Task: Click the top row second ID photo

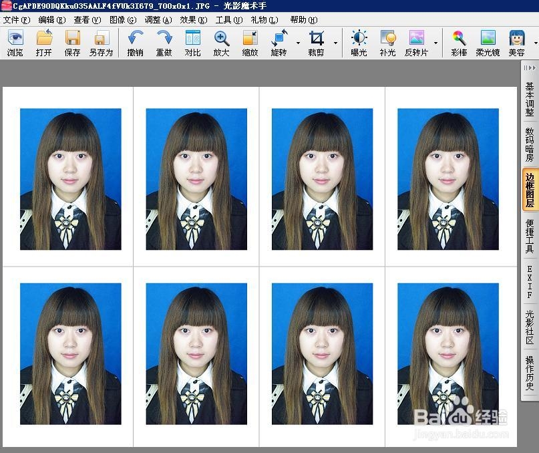Action: [x=196, y=179]
